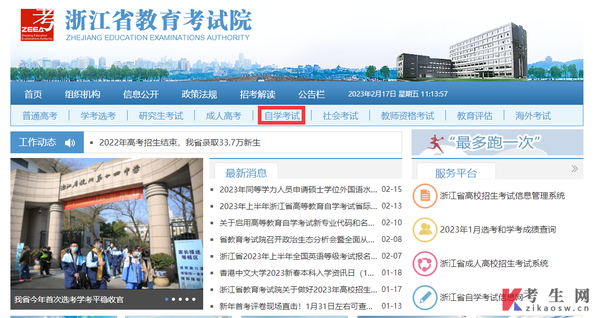Go to 首页 in the navigation bar
This screenshot has width=597, height=318.
pos(33,94)
